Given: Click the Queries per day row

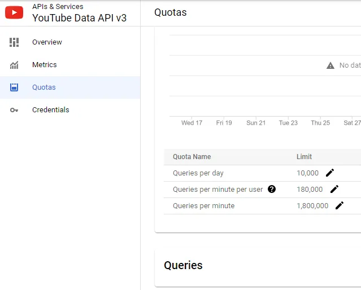Looking at the screenshot, I should (x=198, y=173).
